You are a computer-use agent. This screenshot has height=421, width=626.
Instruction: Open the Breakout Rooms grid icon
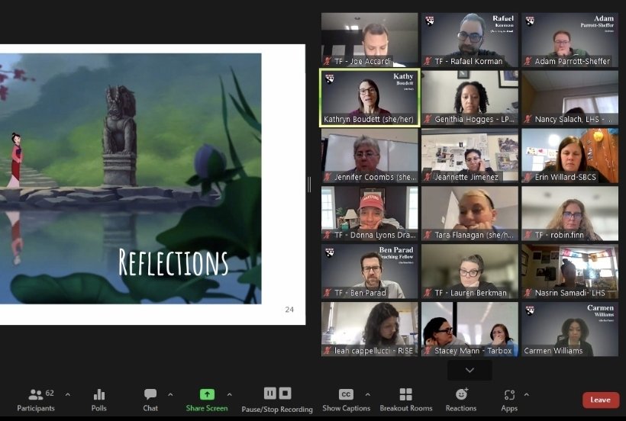coord(405,394)
